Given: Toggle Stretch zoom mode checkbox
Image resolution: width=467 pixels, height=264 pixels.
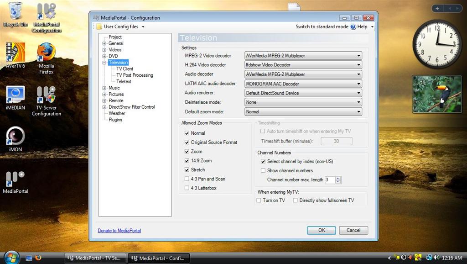Looking at the screenshot, I should [187, 170].
